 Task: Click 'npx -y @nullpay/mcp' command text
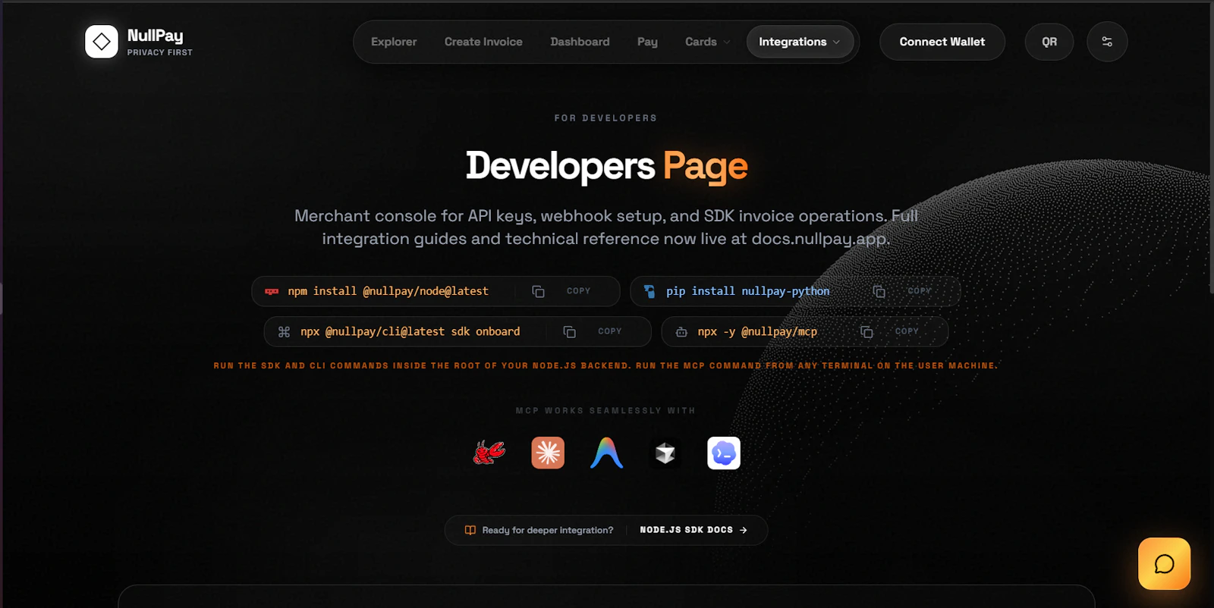click(757, 332)
